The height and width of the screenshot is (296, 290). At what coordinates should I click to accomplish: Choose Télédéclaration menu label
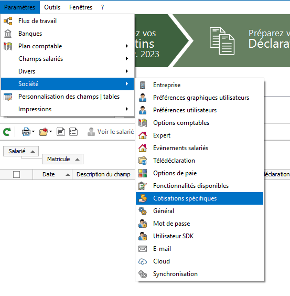pos(174,161)
